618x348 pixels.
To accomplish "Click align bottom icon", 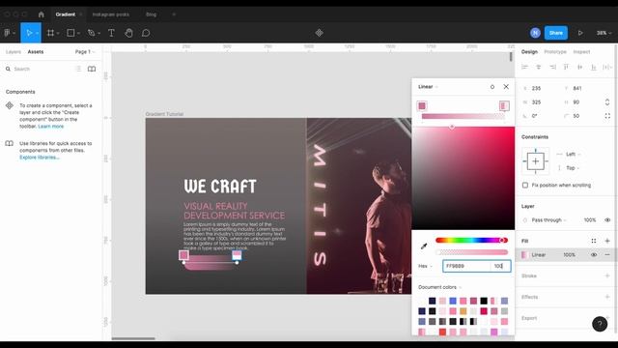I will (x=593, y=67).
